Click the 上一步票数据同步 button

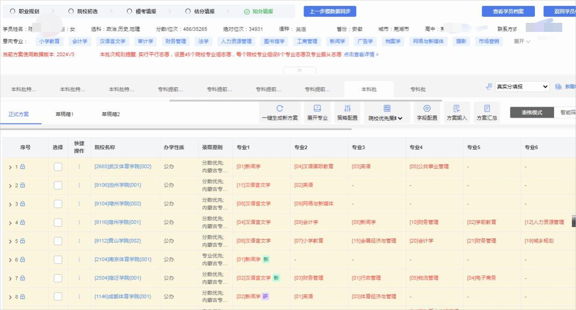click(x=331, y=10)
